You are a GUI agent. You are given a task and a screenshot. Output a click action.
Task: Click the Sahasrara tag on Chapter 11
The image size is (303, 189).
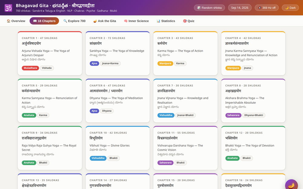pos(165,163)
